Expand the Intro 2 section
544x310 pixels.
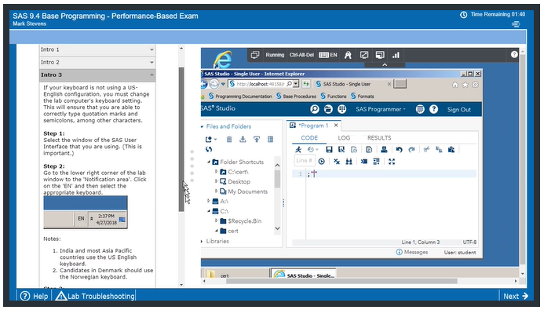point(97,63)
